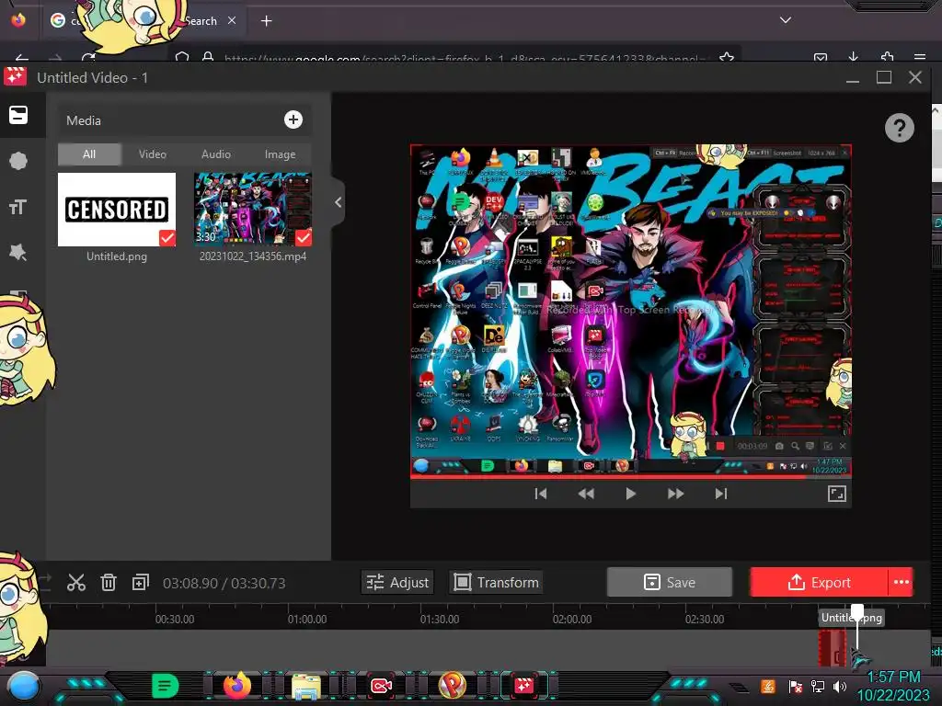Open Firefox downloads arrow icon
942x706 pixels.
[x=853, y=58]
